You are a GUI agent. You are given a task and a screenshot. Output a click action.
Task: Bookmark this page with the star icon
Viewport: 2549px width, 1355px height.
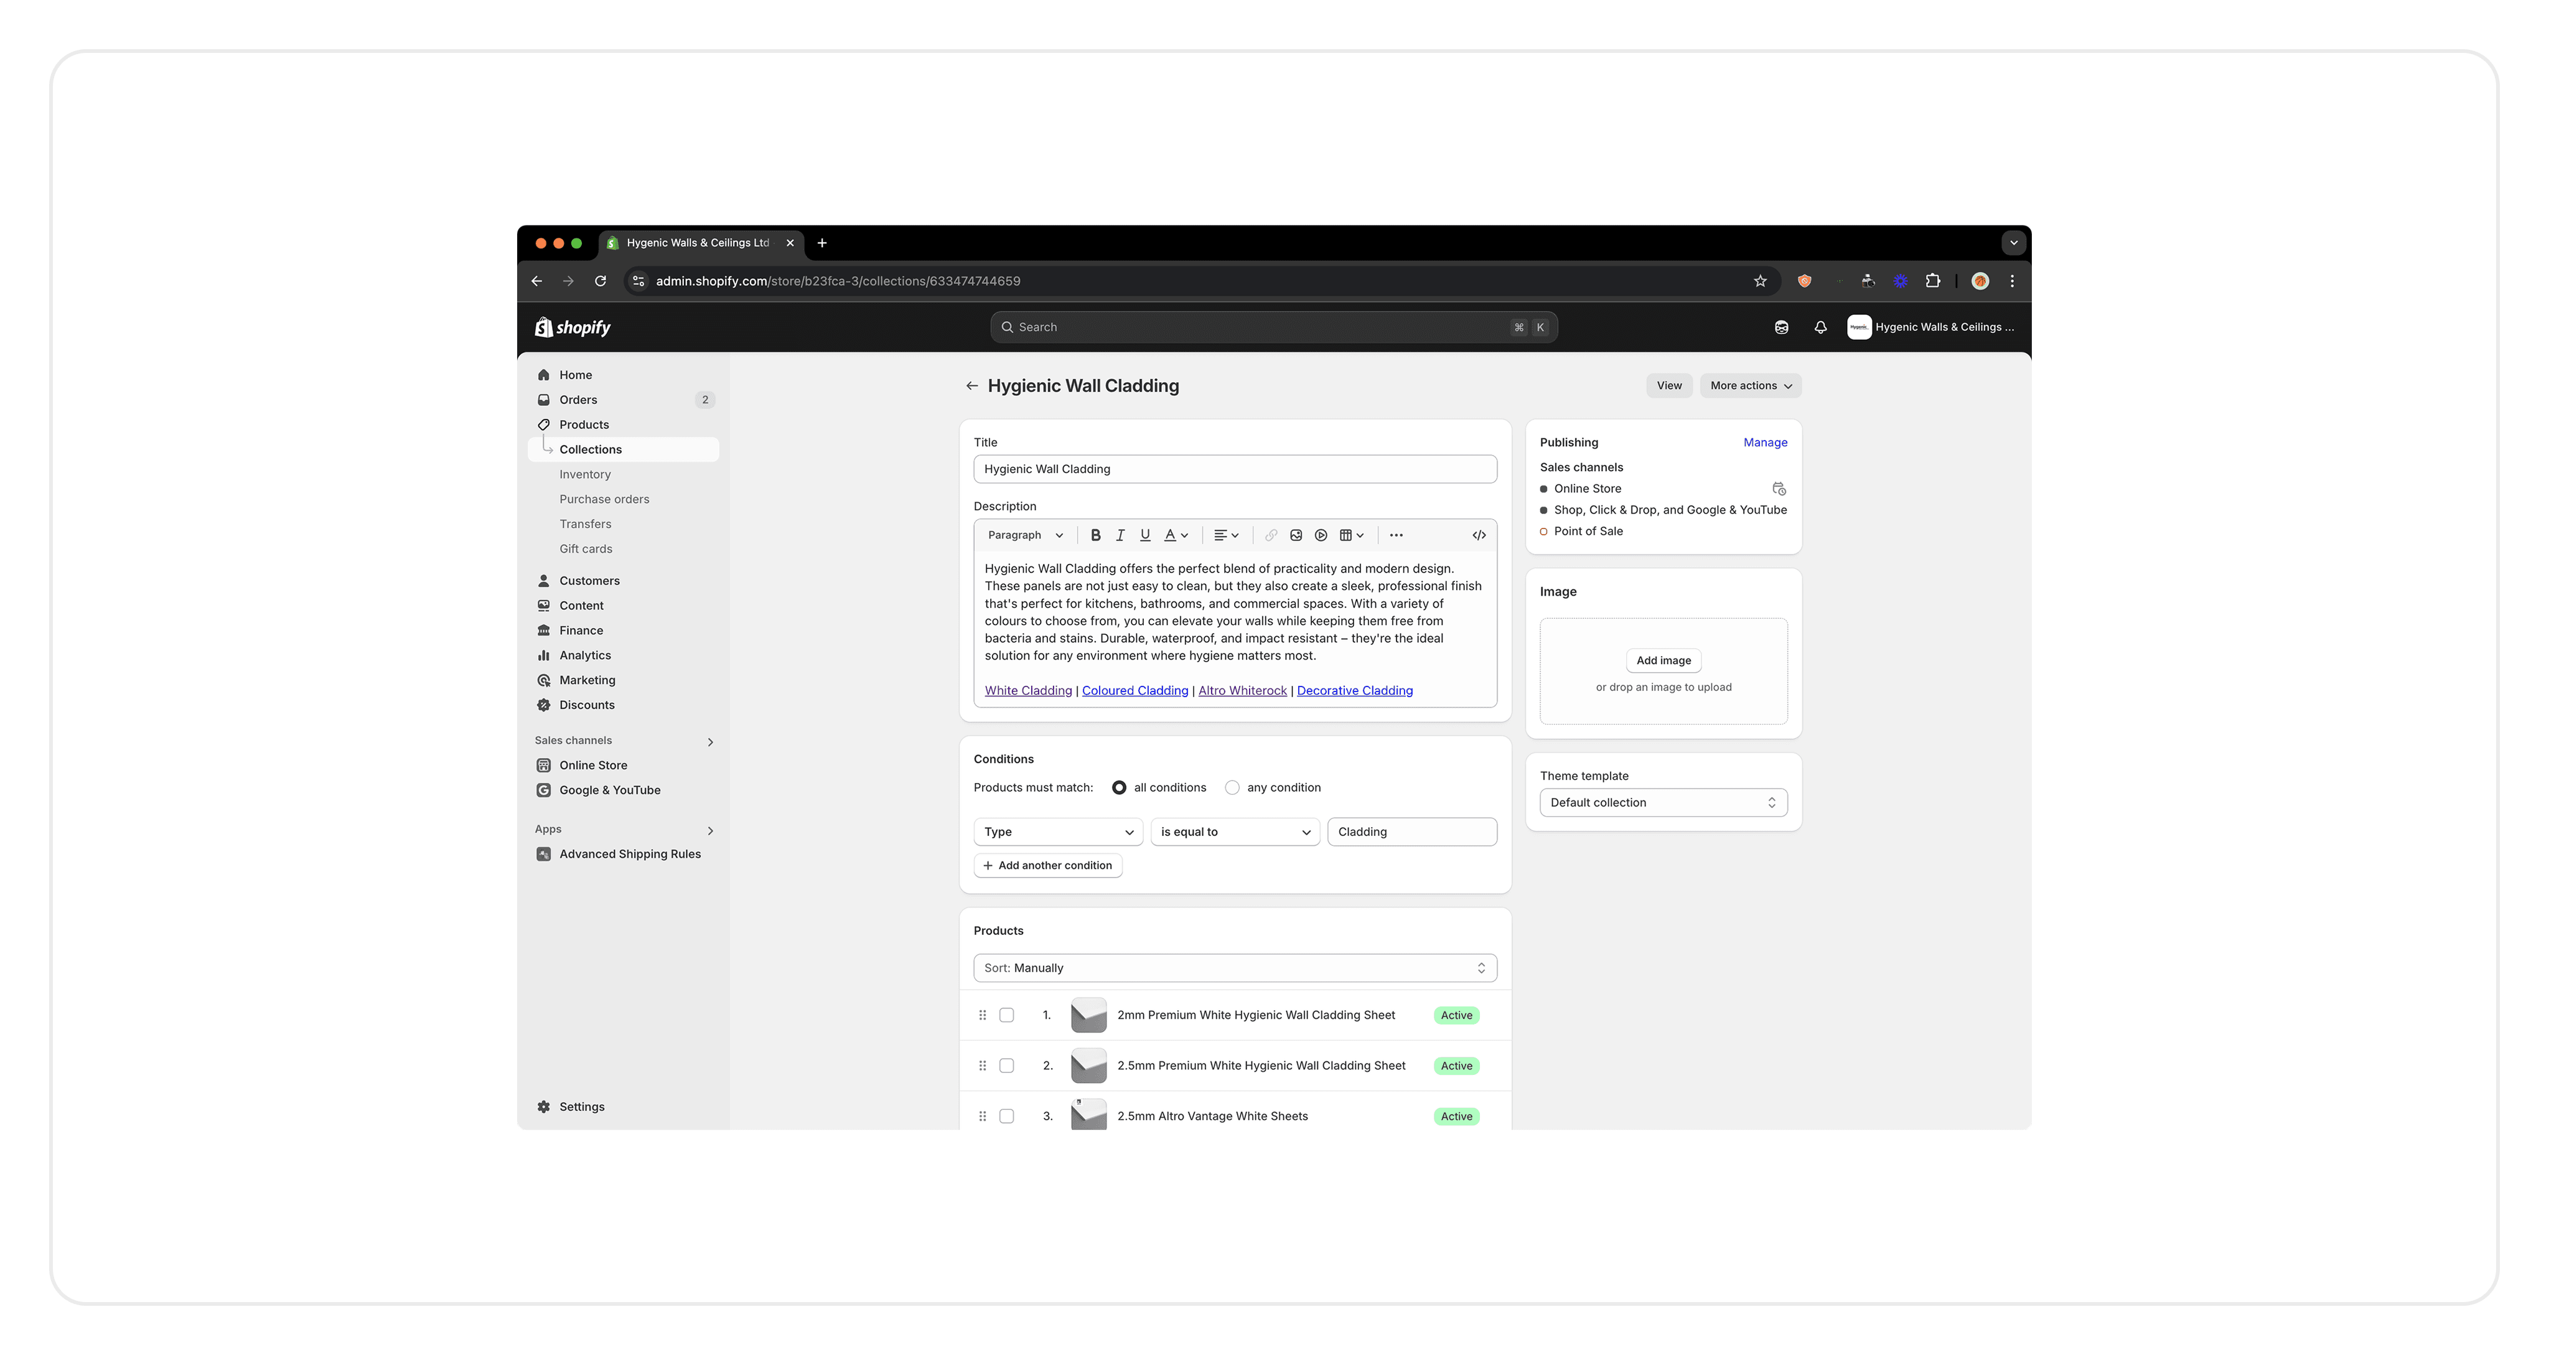click(1761, 281)
